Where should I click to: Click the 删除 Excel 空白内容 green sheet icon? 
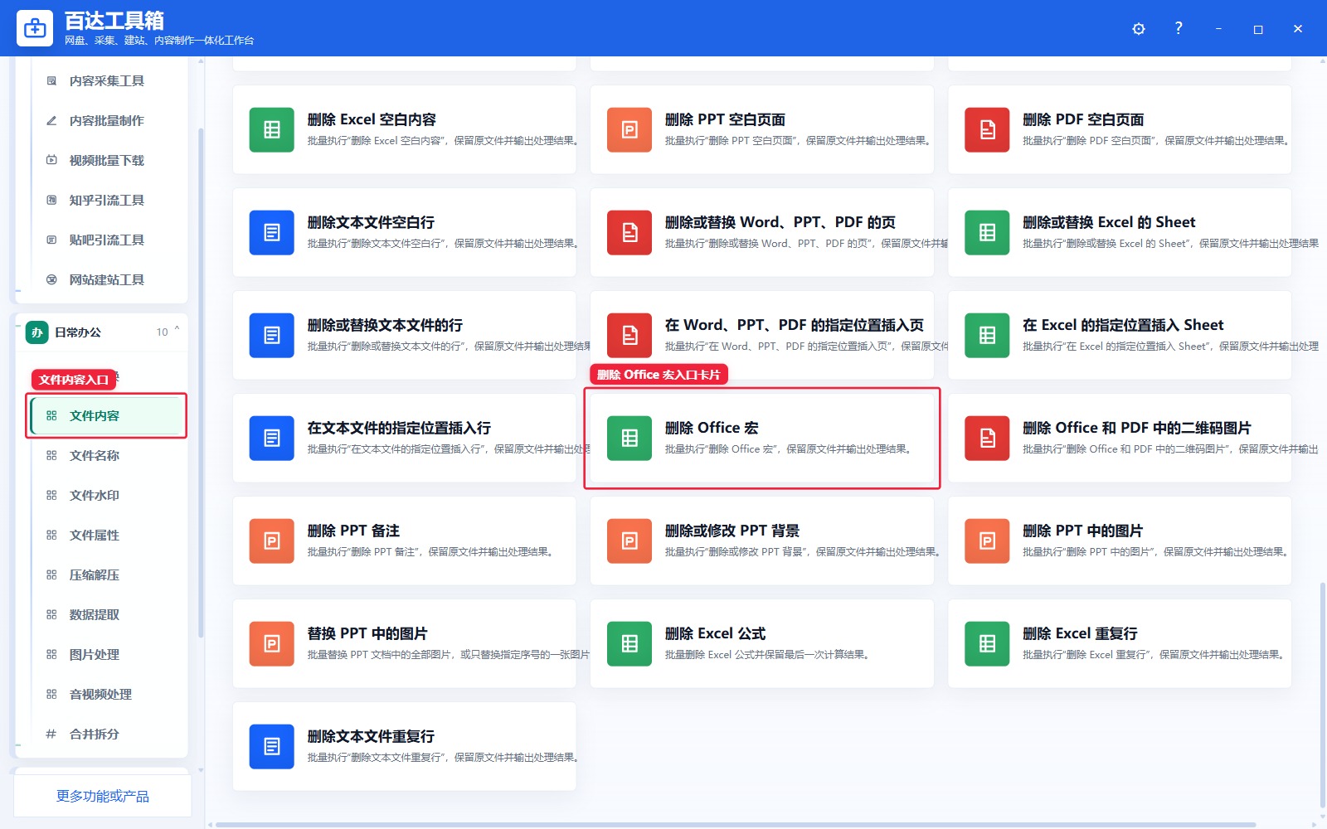(272, 130)
